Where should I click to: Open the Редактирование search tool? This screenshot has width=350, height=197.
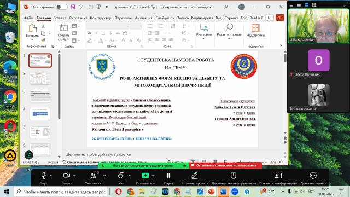[229, 31]
